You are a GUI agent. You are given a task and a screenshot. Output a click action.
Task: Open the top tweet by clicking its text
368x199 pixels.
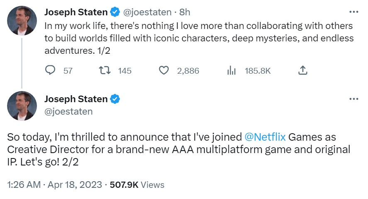click(198, 38)
